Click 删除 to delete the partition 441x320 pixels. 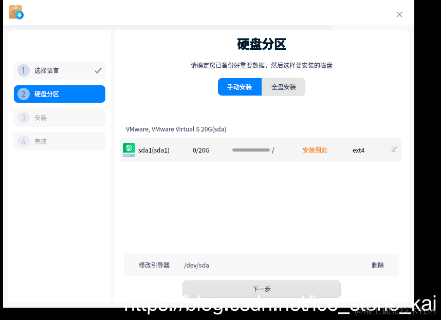377,265
